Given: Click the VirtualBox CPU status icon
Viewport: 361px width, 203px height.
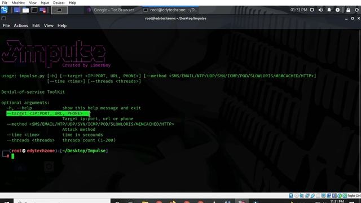Looking at the screenshot, I should tap(334, 196).
